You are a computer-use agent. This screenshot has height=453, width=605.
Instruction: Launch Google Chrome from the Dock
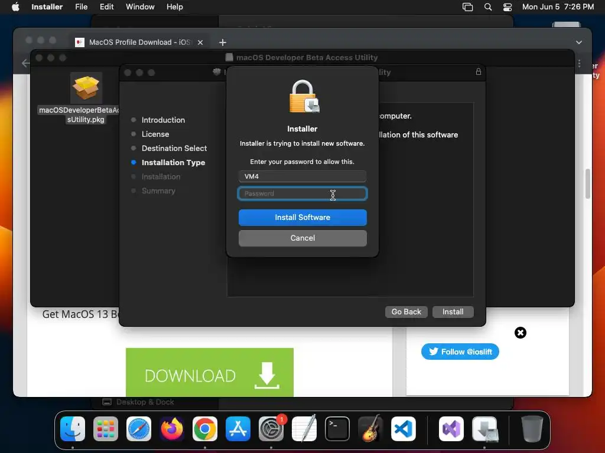[x=205, y=429]
